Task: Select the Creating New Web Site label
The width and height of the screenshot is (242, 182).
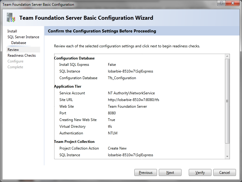Action: coord(78,120)
